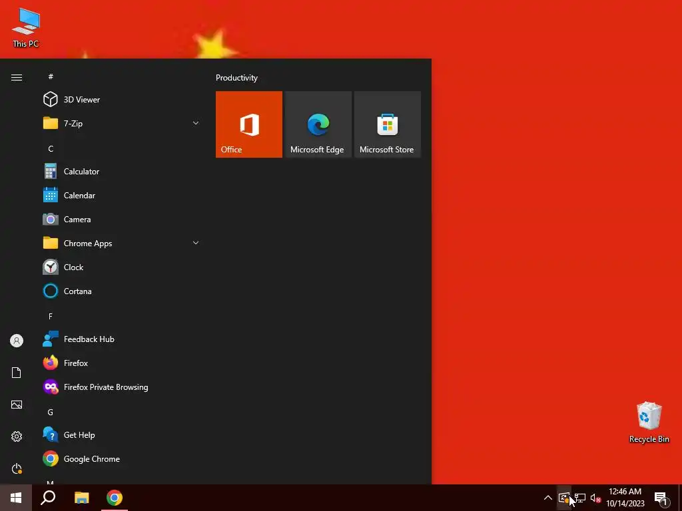Launch Firefox from the Start menu
682x511 pixels.
pos(122,363)
